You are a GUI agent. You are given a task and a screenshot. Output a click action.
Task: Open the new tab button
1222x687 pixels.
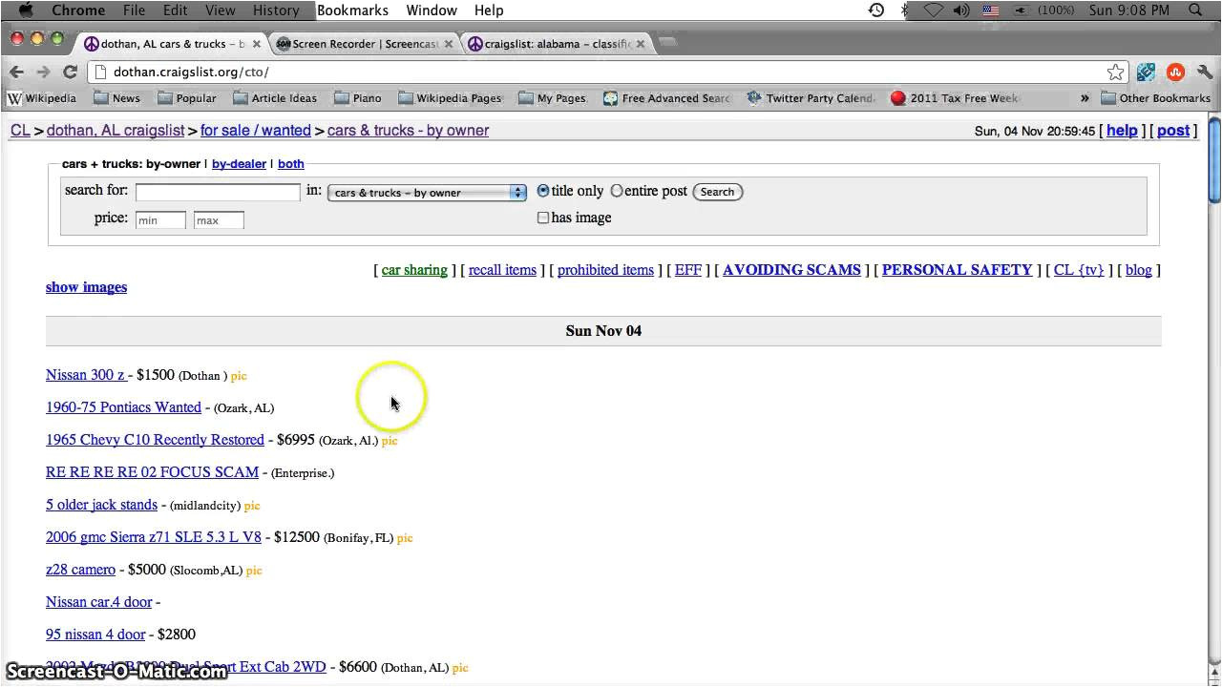668,43
